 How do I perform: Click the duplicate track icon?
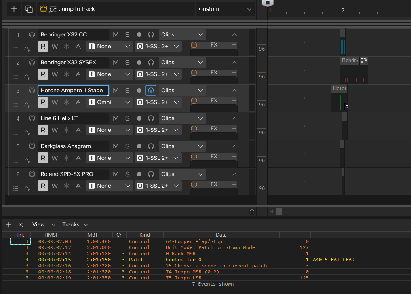(x=29, y=9)
